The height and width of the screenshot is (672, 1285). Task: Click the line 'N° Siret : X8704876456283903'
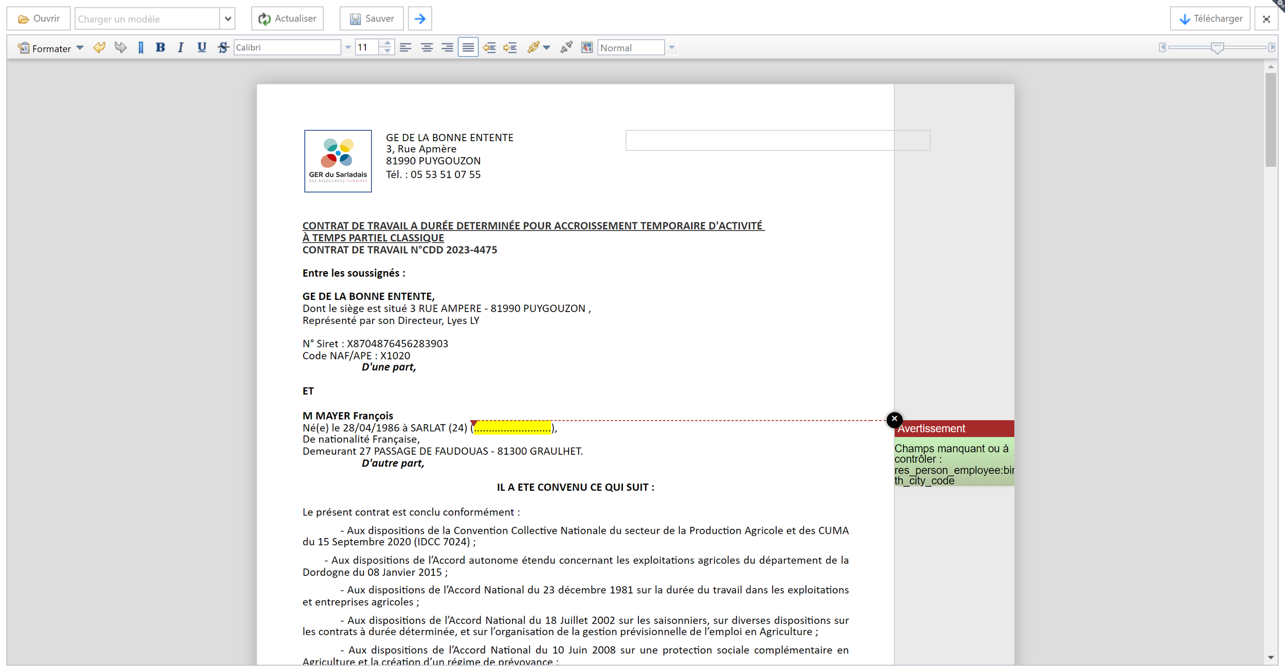(375, 343)
